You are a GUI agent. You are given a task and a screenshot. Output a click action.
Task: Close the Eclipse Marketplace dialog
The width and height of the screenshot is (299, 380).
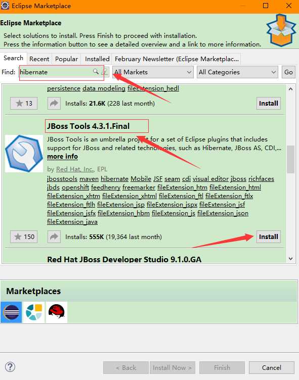point(289,6)
